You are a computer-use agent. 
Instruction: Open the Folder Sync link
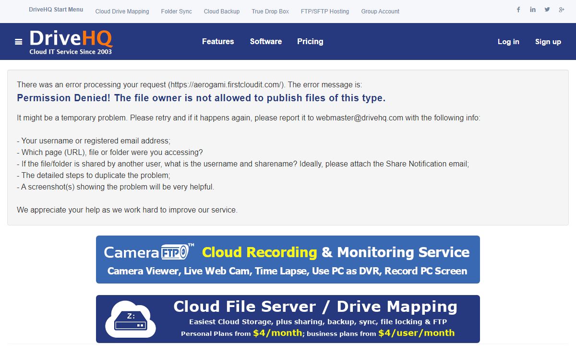[x=176, y=11]
